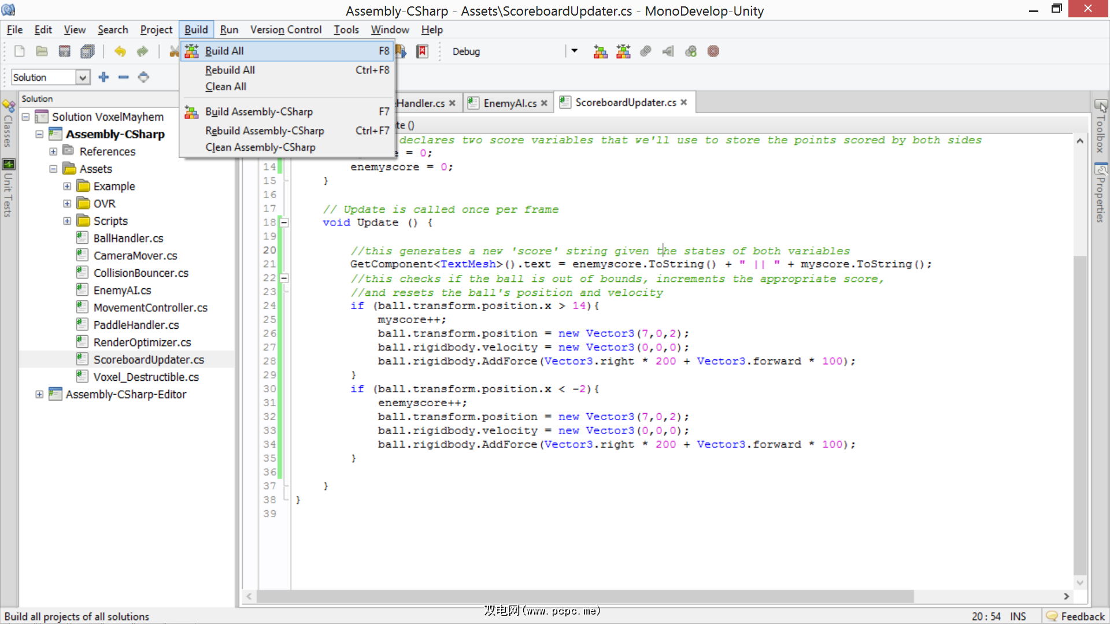Click the Feedback button in status bar
Image resolution: width=1110 pixels, height=624 pixels.
(1075, 616)
